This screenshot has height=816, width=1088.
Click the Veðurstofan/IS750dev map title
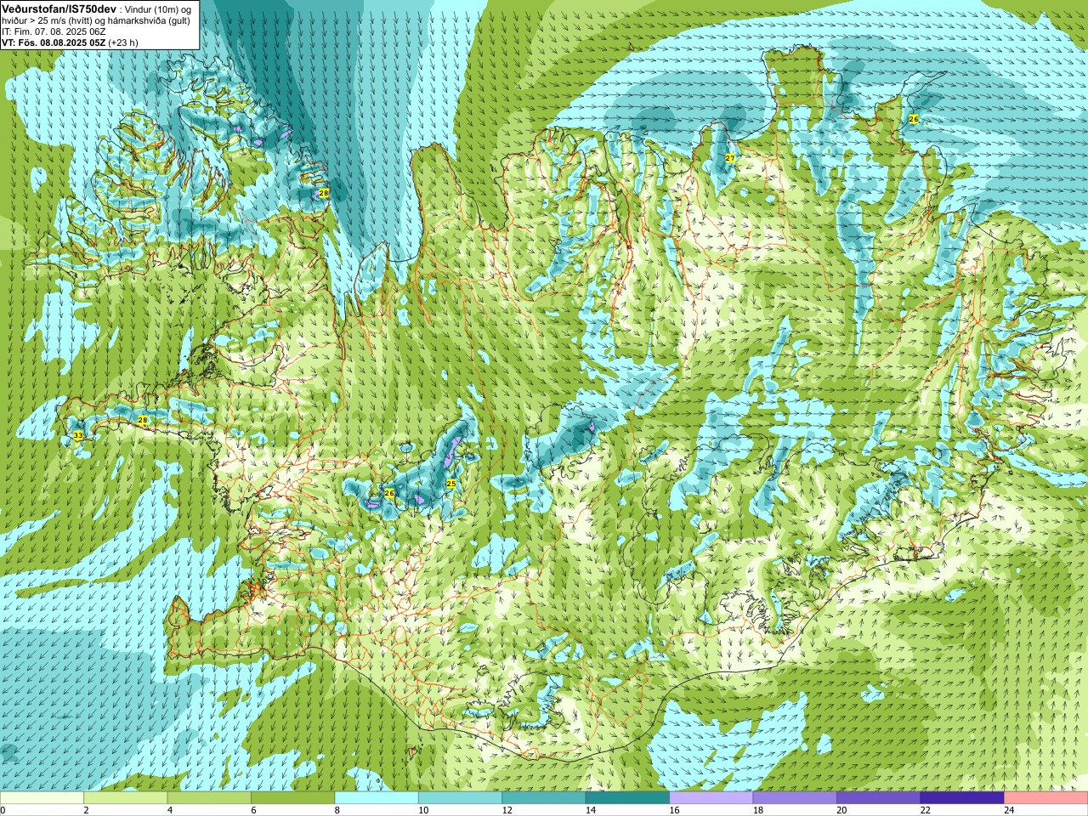pyautogui.click(x=58, y=8)
